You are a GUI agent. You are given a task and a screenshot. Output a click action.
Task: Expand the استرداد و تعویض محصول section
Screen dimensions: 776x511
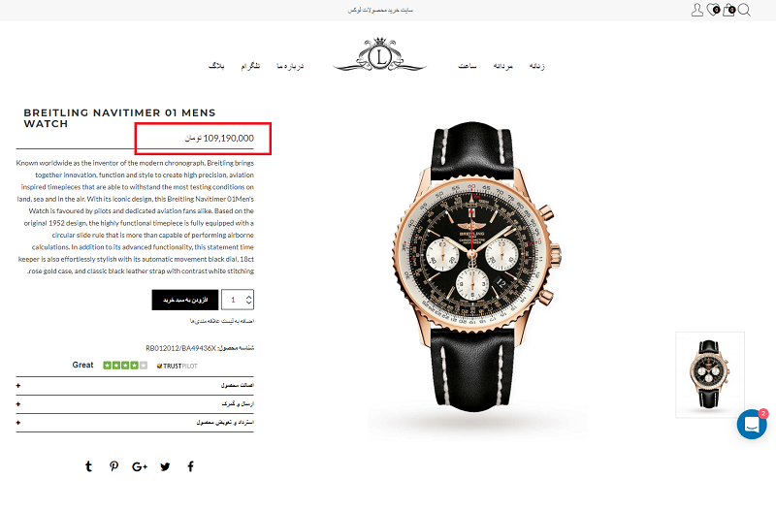[x=135, y=423]
